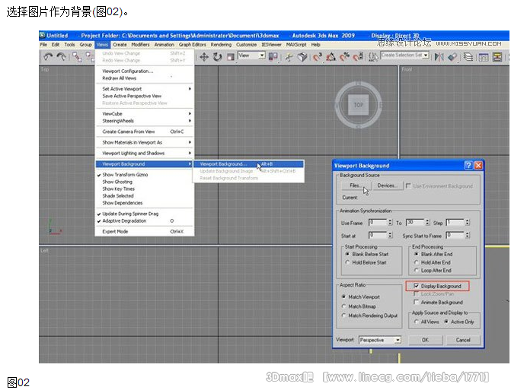Click Cancel in Viewport Background dialog
The width and height of the screenshot is (511, 390).
point(463,340)
